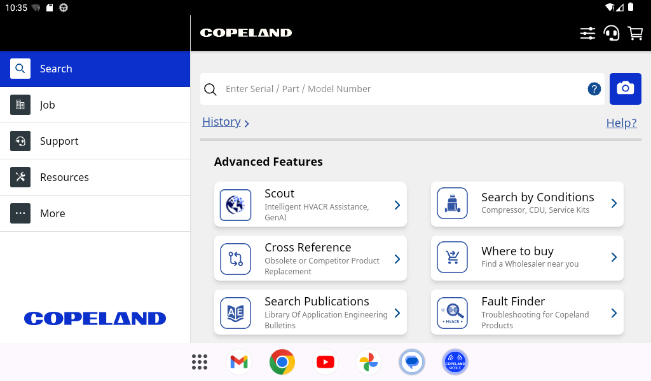This screenshot has width=651, height=381.
Task: Open the app drawer grid icon
Action: (200, 362)
